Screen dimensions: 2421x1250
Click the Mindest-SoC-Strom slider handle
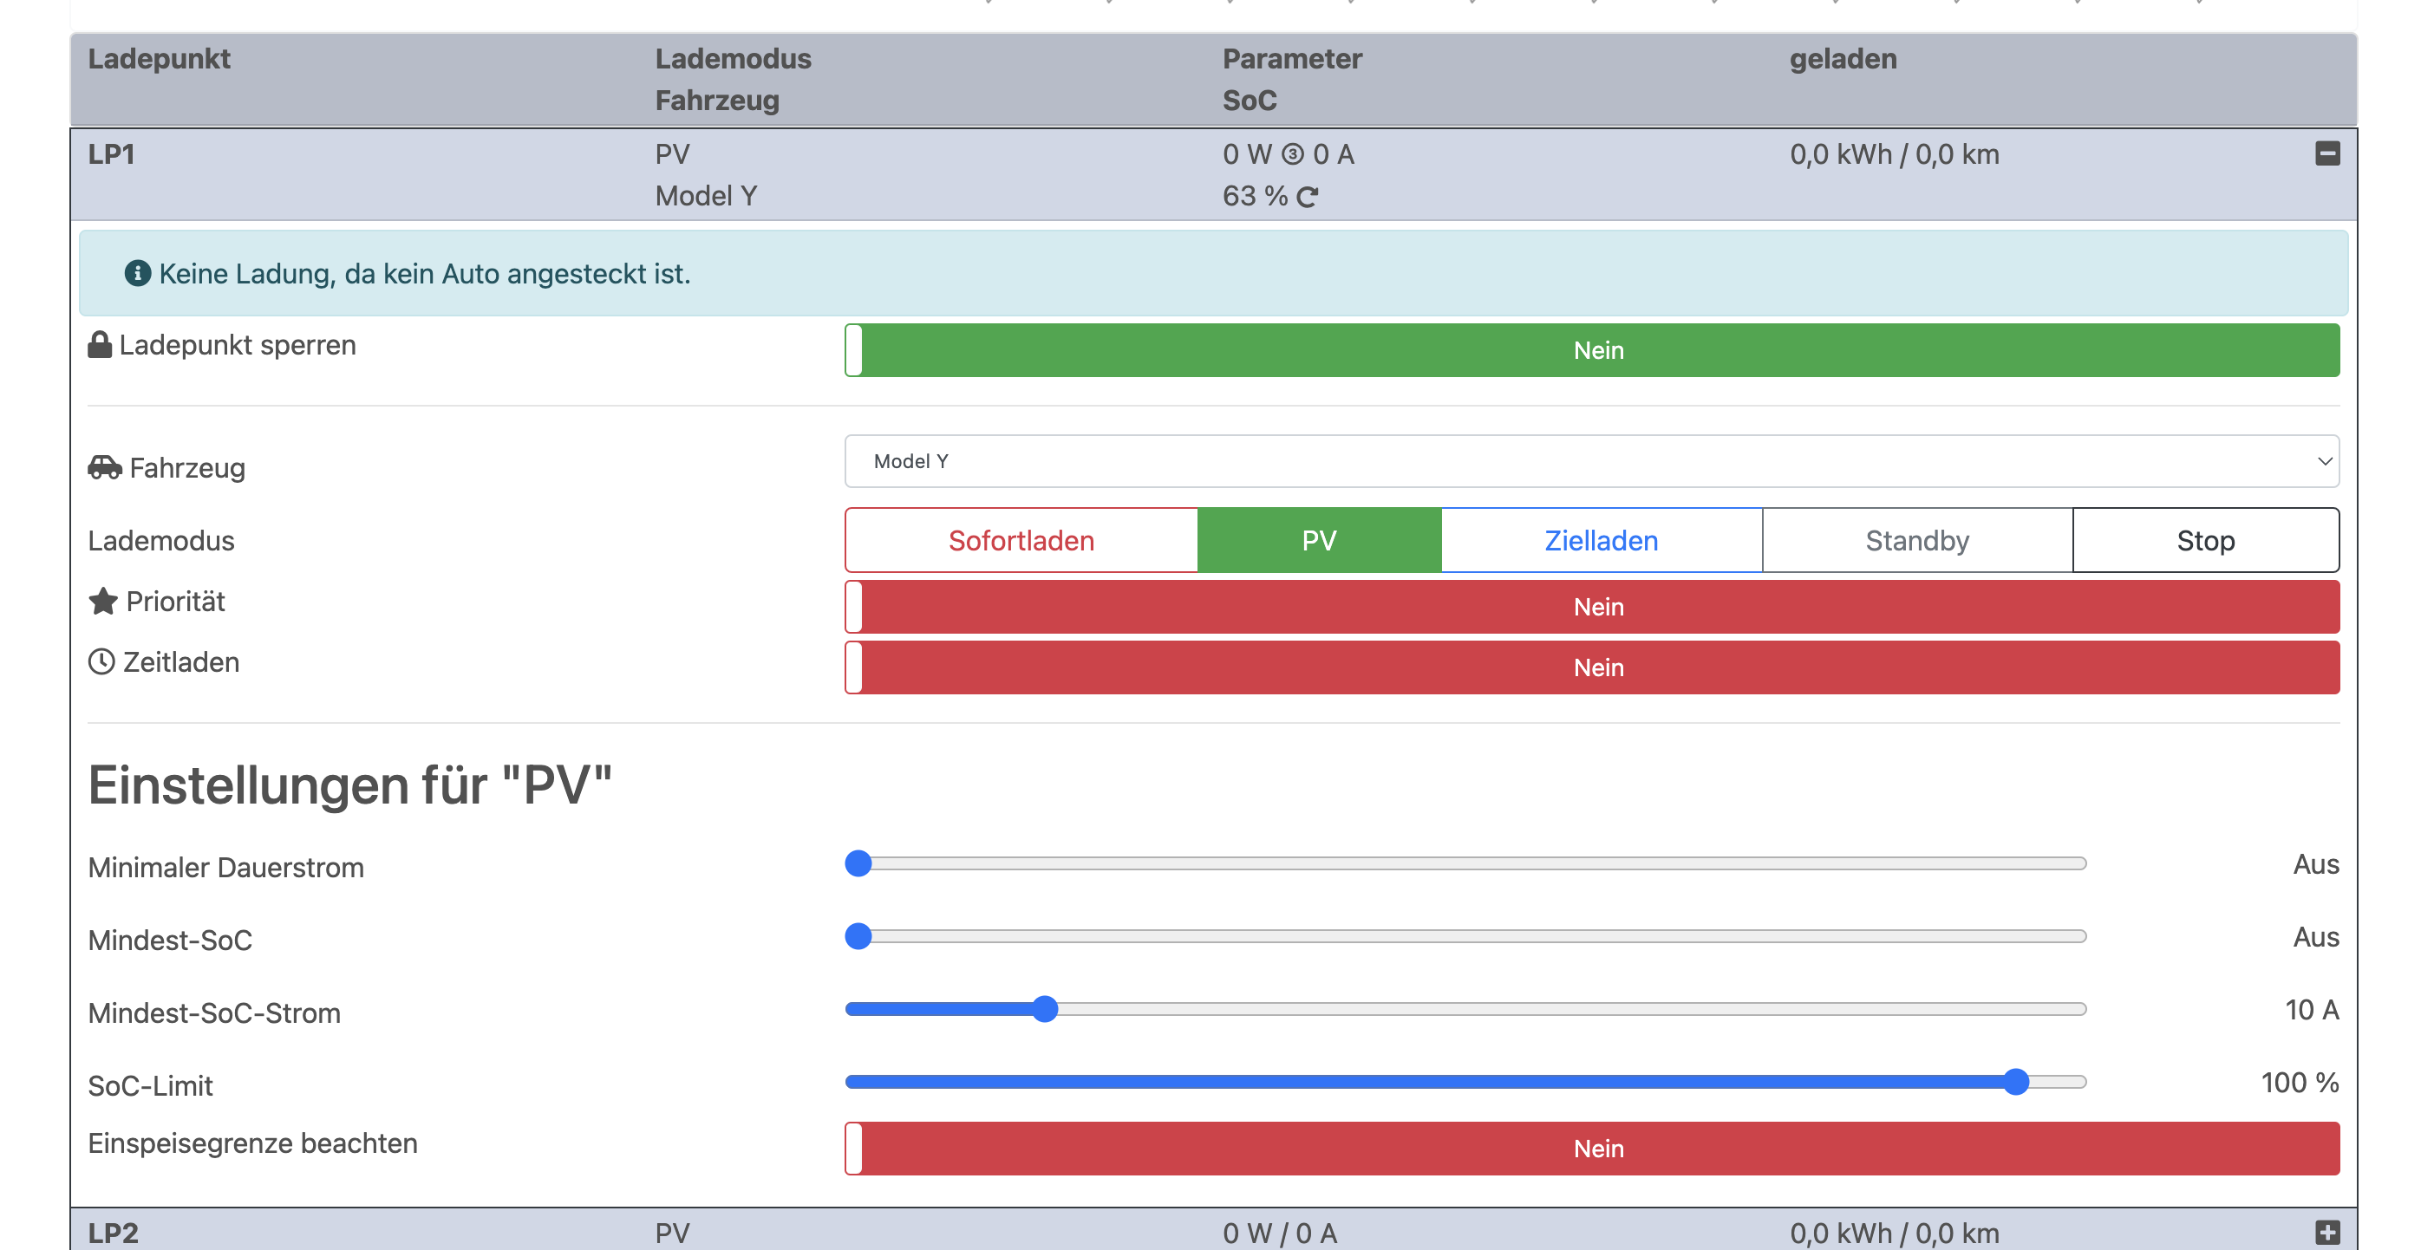1044,1009
